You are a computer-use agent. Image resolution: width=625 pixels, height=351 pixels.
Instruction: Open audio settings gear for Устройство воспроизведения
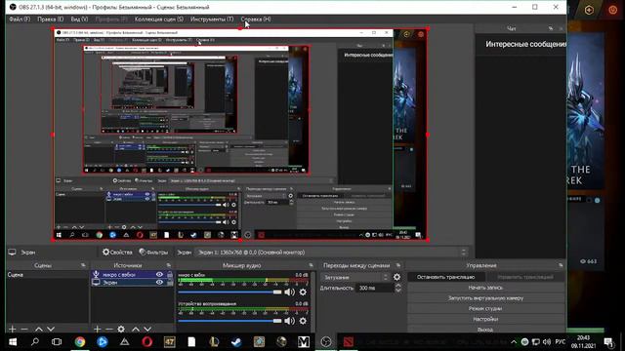click(x=303, y=321)
